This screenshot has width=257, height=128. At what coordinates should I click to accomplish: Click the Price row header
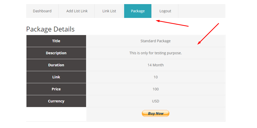click(56, 89)
